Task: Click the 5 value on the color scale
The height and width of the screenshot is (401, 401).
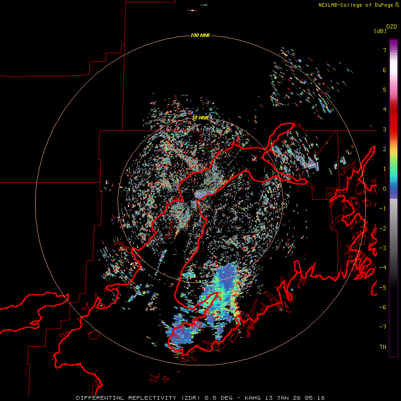Action: click(385, 90)
